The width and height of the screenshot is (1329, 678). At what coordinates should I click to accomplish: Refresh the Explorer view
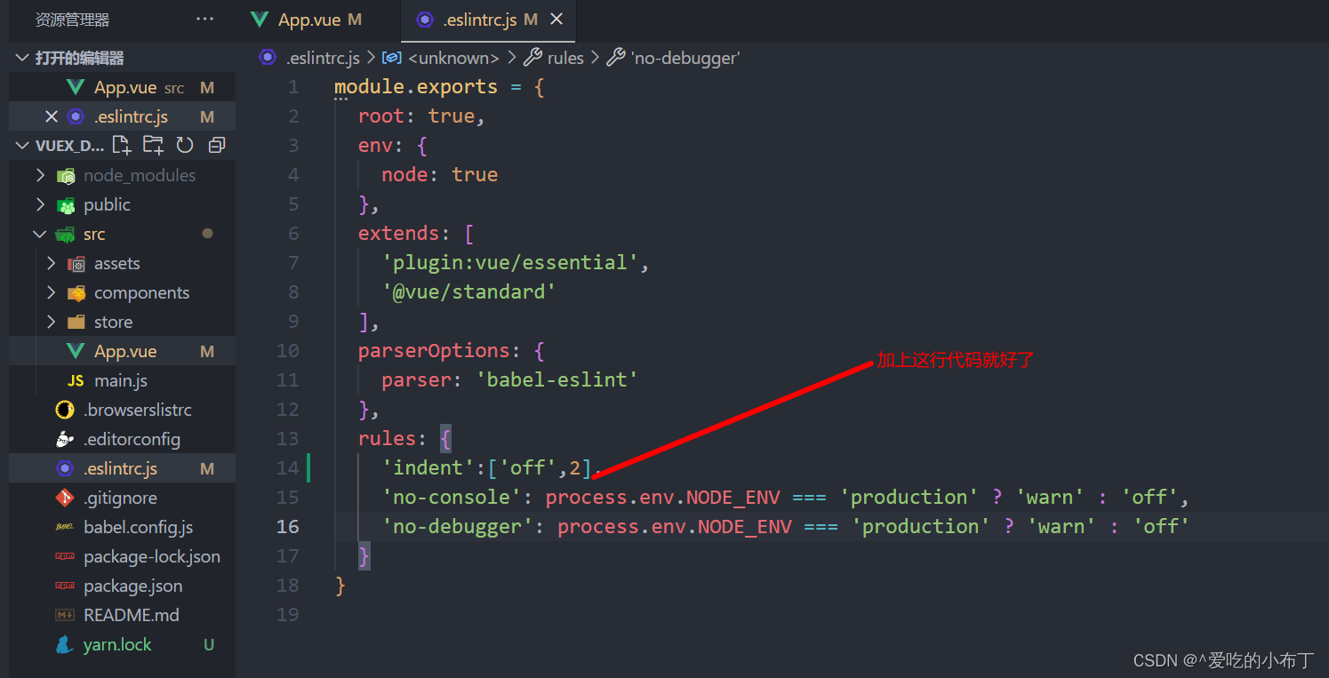185,145
